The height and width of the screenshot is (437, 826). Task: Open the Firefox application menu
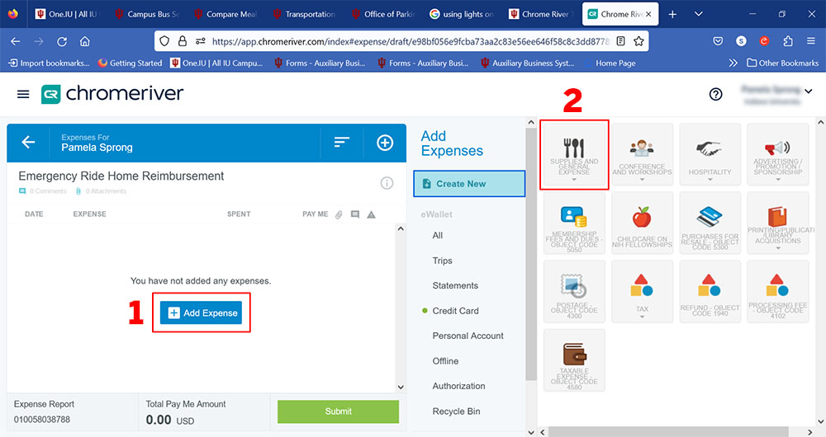tap(811, 41)
